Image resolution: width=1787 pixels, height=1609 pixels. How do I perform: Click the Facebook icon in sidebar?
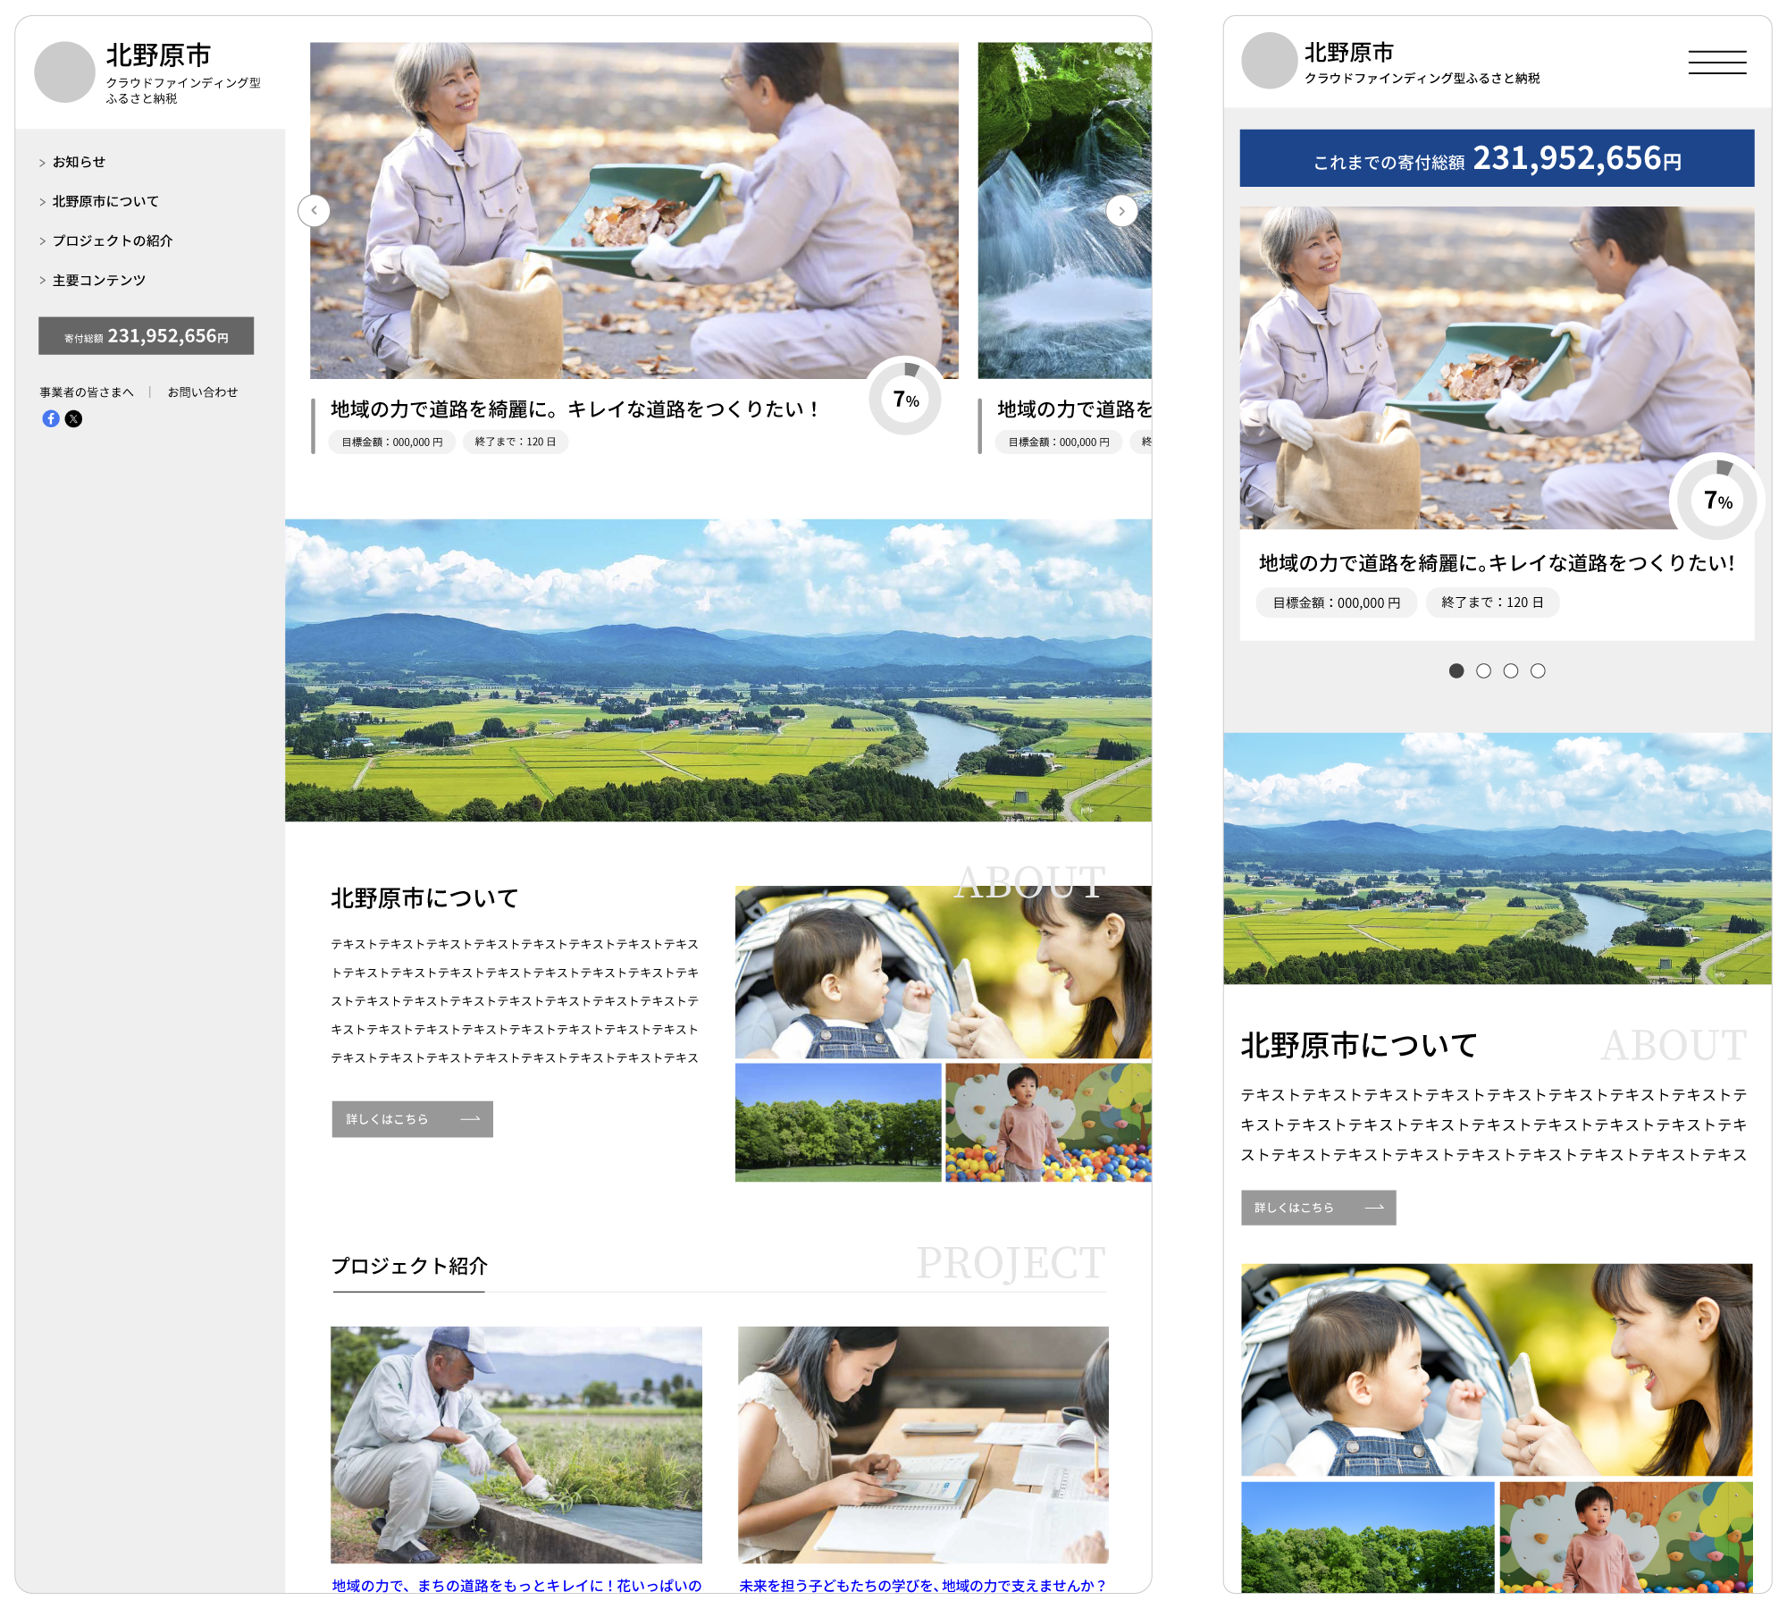(51, 418)
